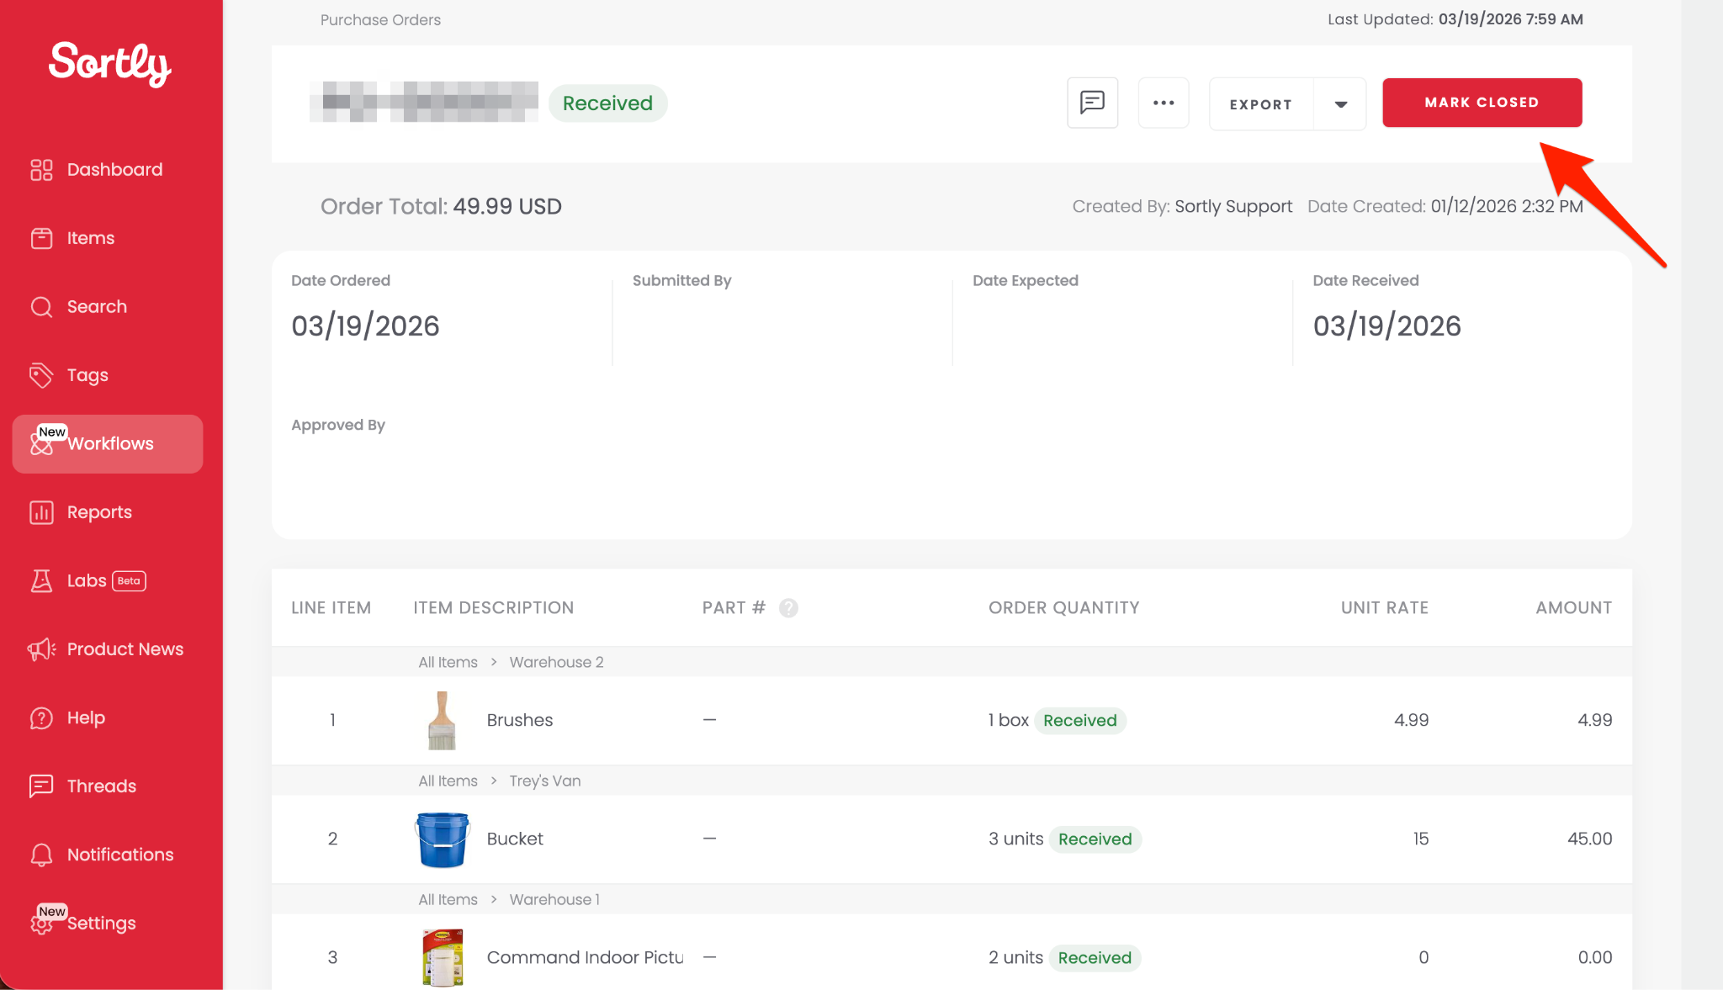The width and height of the screenshot is (1723, 990).
Task: Open the Trey's Van folder breadcrumb
Action: coord(544,781)
